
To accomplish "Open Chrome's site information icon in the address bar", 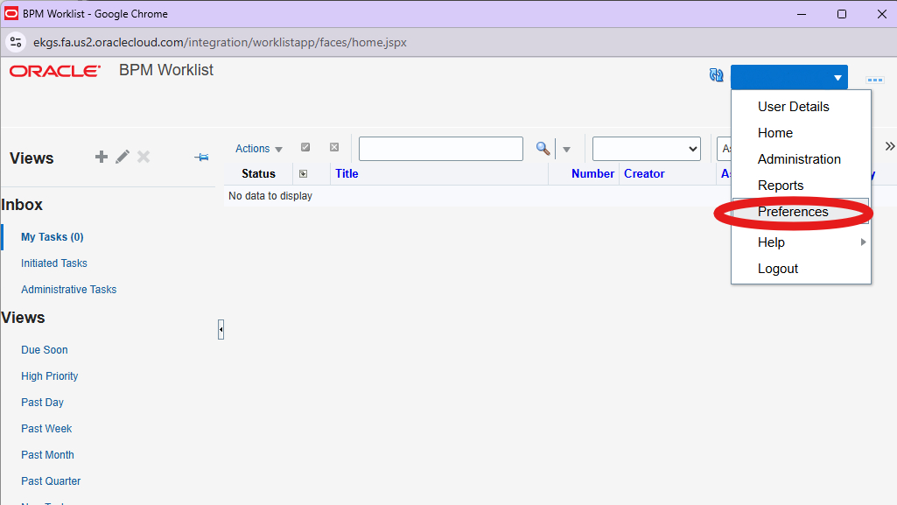I will 16,40.
